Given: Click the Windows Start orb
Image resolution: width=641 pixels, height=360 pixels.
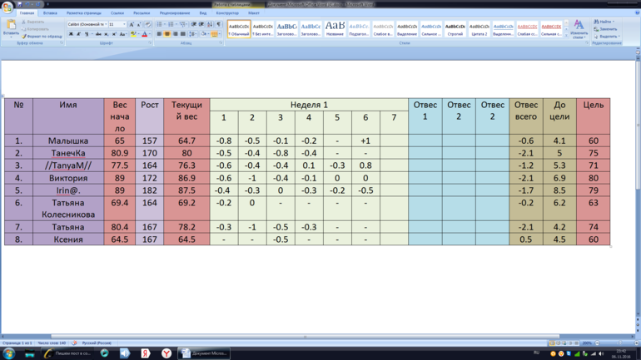Looking at the screenshot, I should [x=9, y=353].
